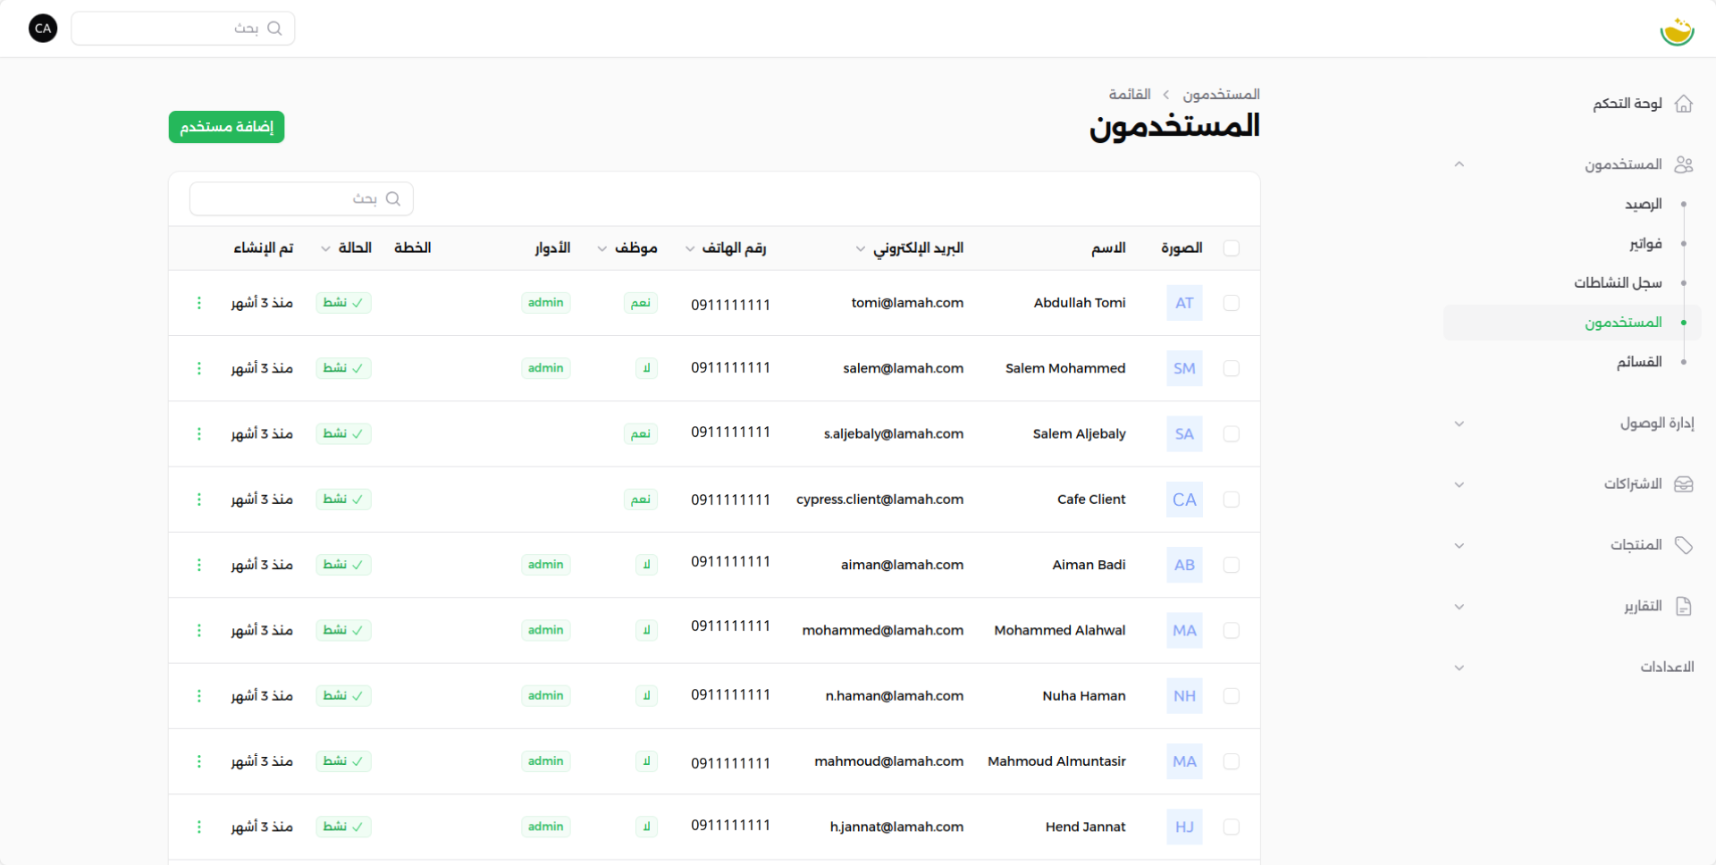Open the CA user avatar menu
This screenshot has height=865, width=1716.
click(x=43, y=29)
